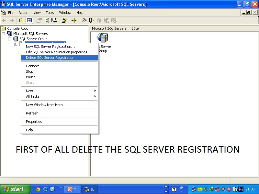Image resolution: width=259 pixels, height=194 pixels.
Task: Click the third quick launch icon
Action: 52,189
